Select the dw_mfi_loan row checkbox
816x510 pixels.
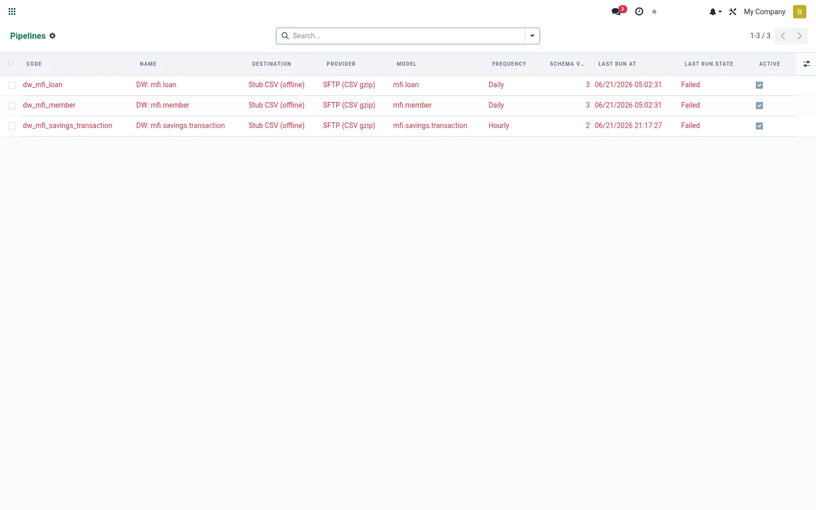pyautogui.click(x=12, y=85)
